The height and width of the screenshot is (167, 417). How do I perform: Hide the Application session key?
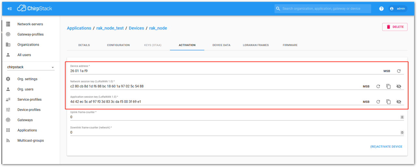[x=399, y=102]
